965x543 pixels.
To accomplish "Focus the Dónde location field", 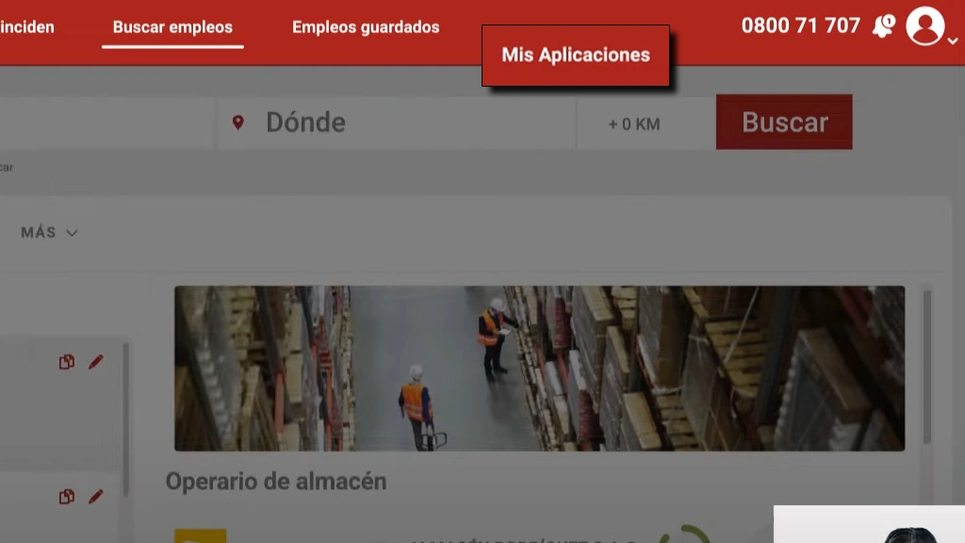I will coord(397,123).
